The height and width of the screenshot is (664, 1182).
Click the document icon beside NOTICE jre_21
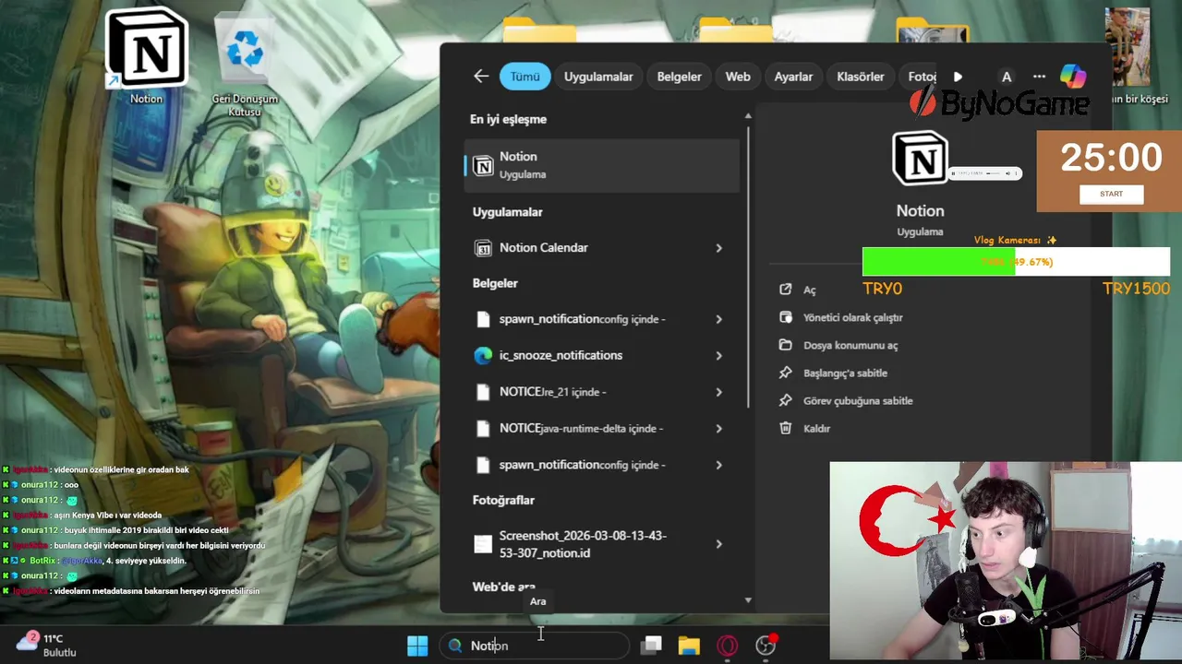click(483, 392)
